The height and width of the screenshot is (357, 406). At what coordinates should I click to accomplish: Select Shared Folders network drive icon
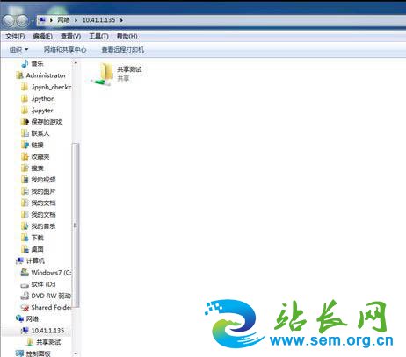click(x=25, y=307)
